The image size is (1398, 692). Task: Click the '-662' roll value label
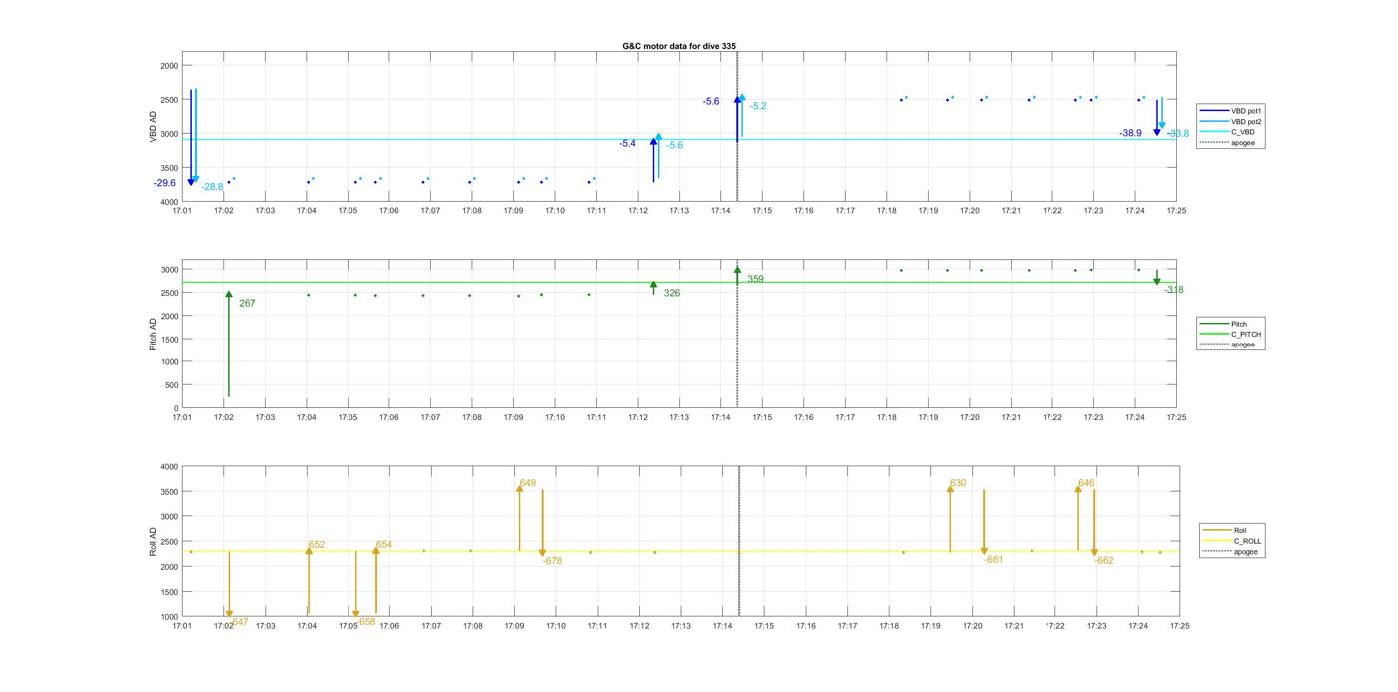point(1104,561)
